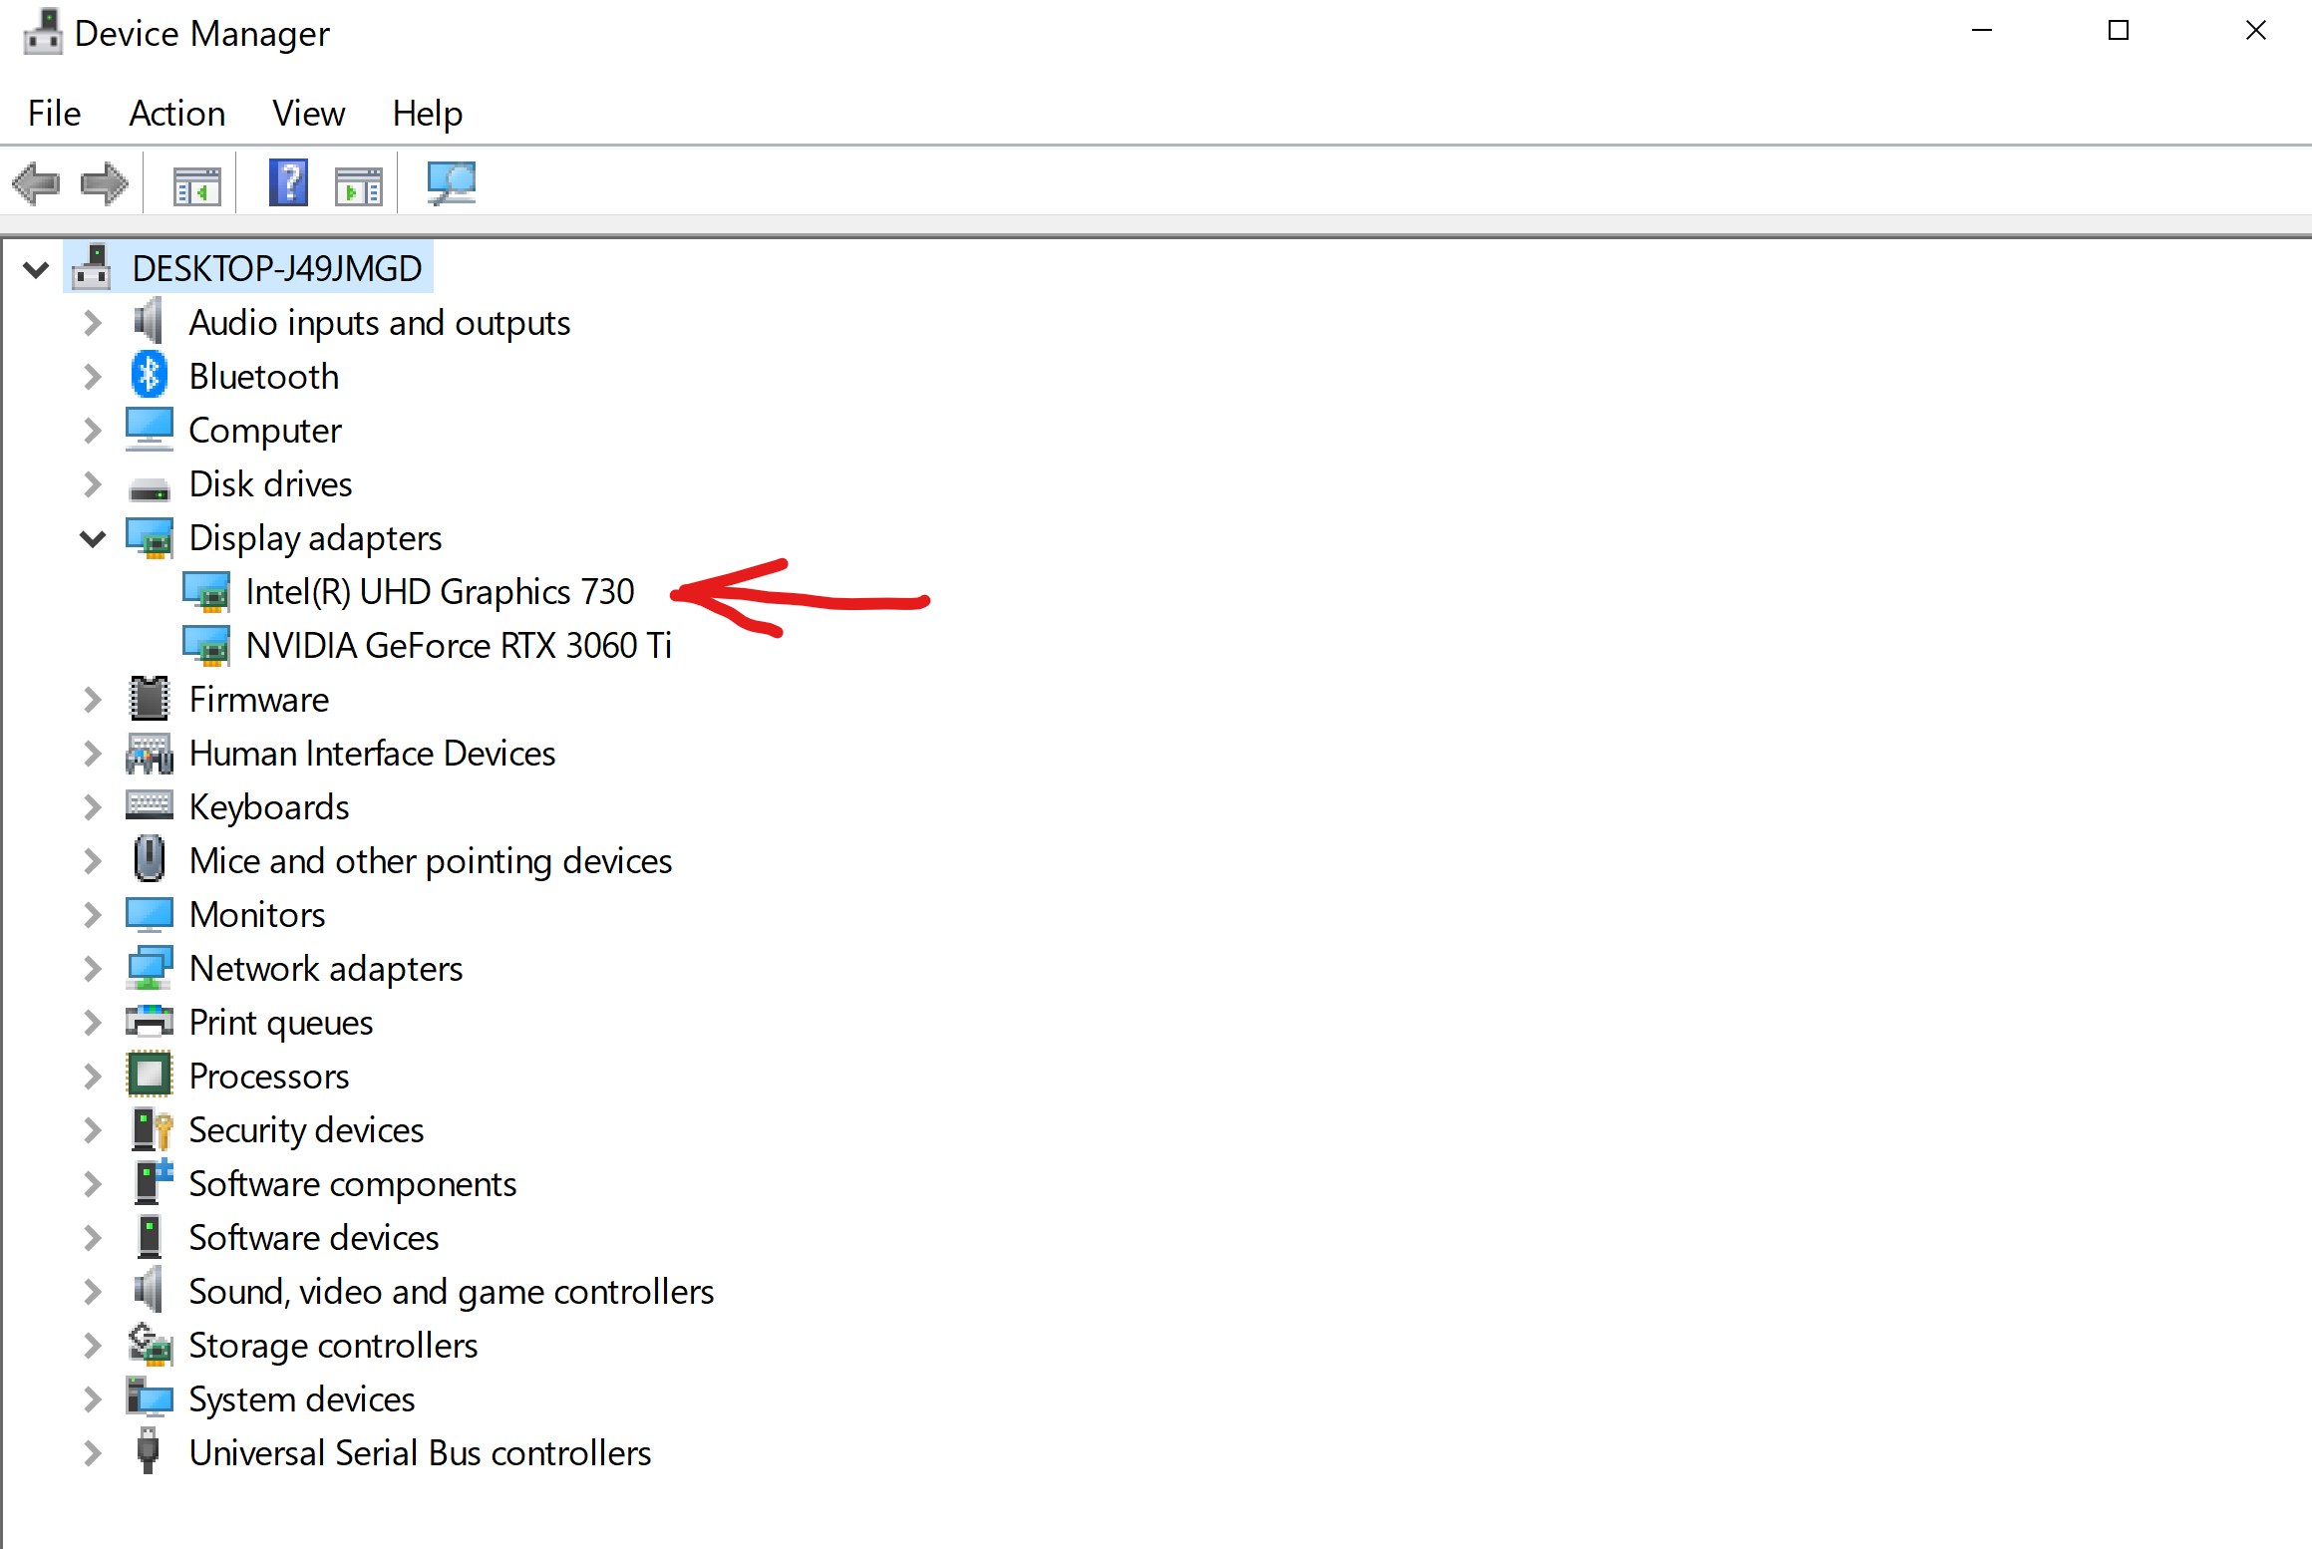Open the Action menu
Image resolution: width=2312 pixels, height=1549 pixels.
[x=177, y=114]
